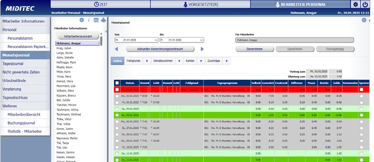This screenshot has height=162, width=374.
Task: Toggle Sperren checkbox for Di., 07.01.2025
Action: coord(362,128)
